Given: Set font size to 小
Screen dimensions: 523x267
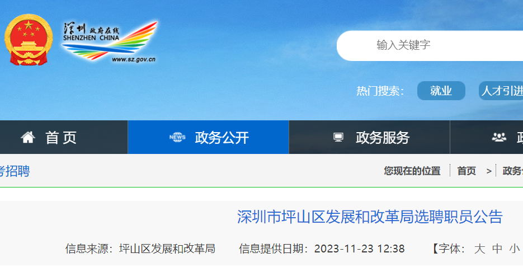Looking at the screenshot, I should 514,249.
